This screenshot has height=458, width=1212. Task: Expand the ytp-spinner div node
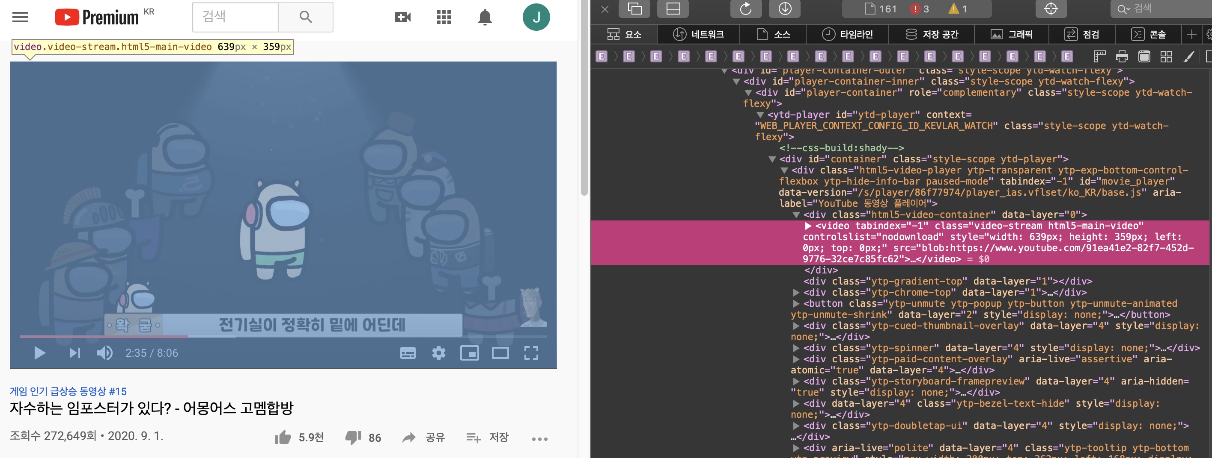click(796, 348)
